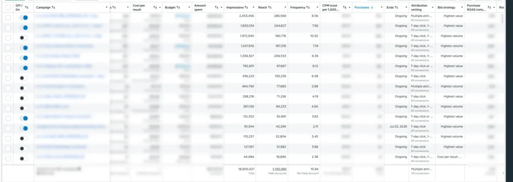The image size is (513, 182).
Task: Open the Amount spent column dropdown
Action: point(221,7)
